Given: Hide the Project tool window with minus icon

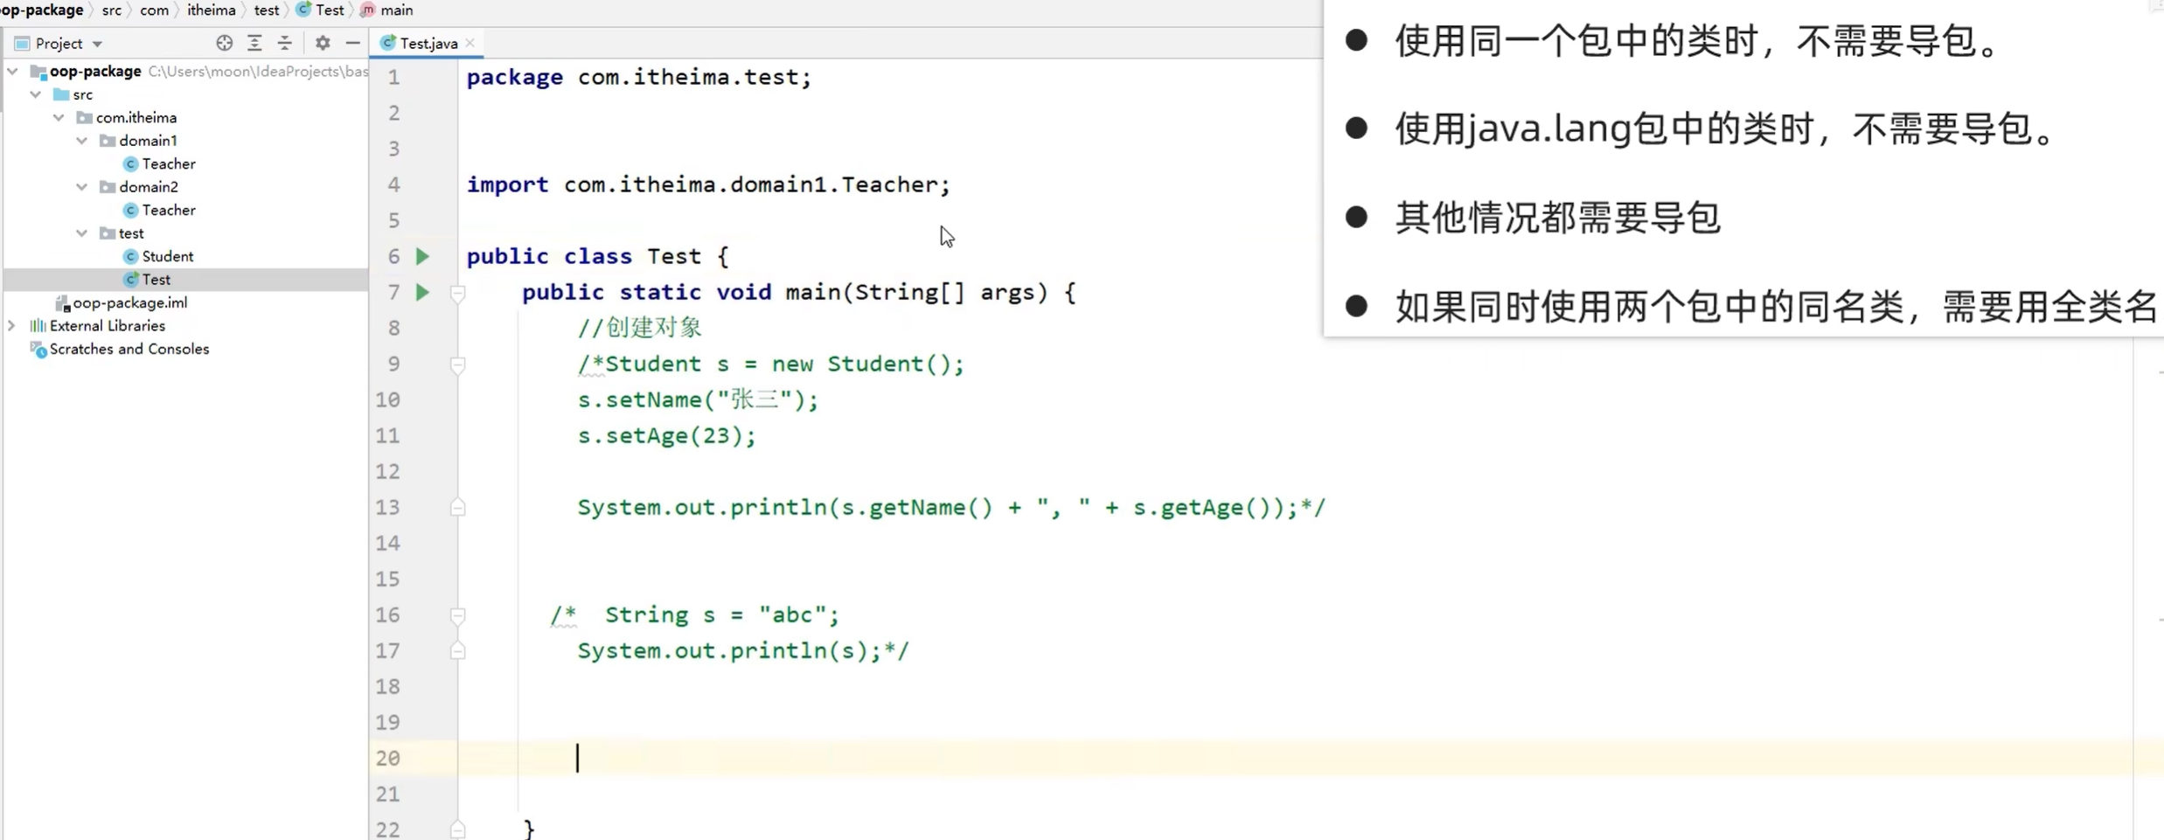Looking at the screenshot, I should click(x=353, y=43).
